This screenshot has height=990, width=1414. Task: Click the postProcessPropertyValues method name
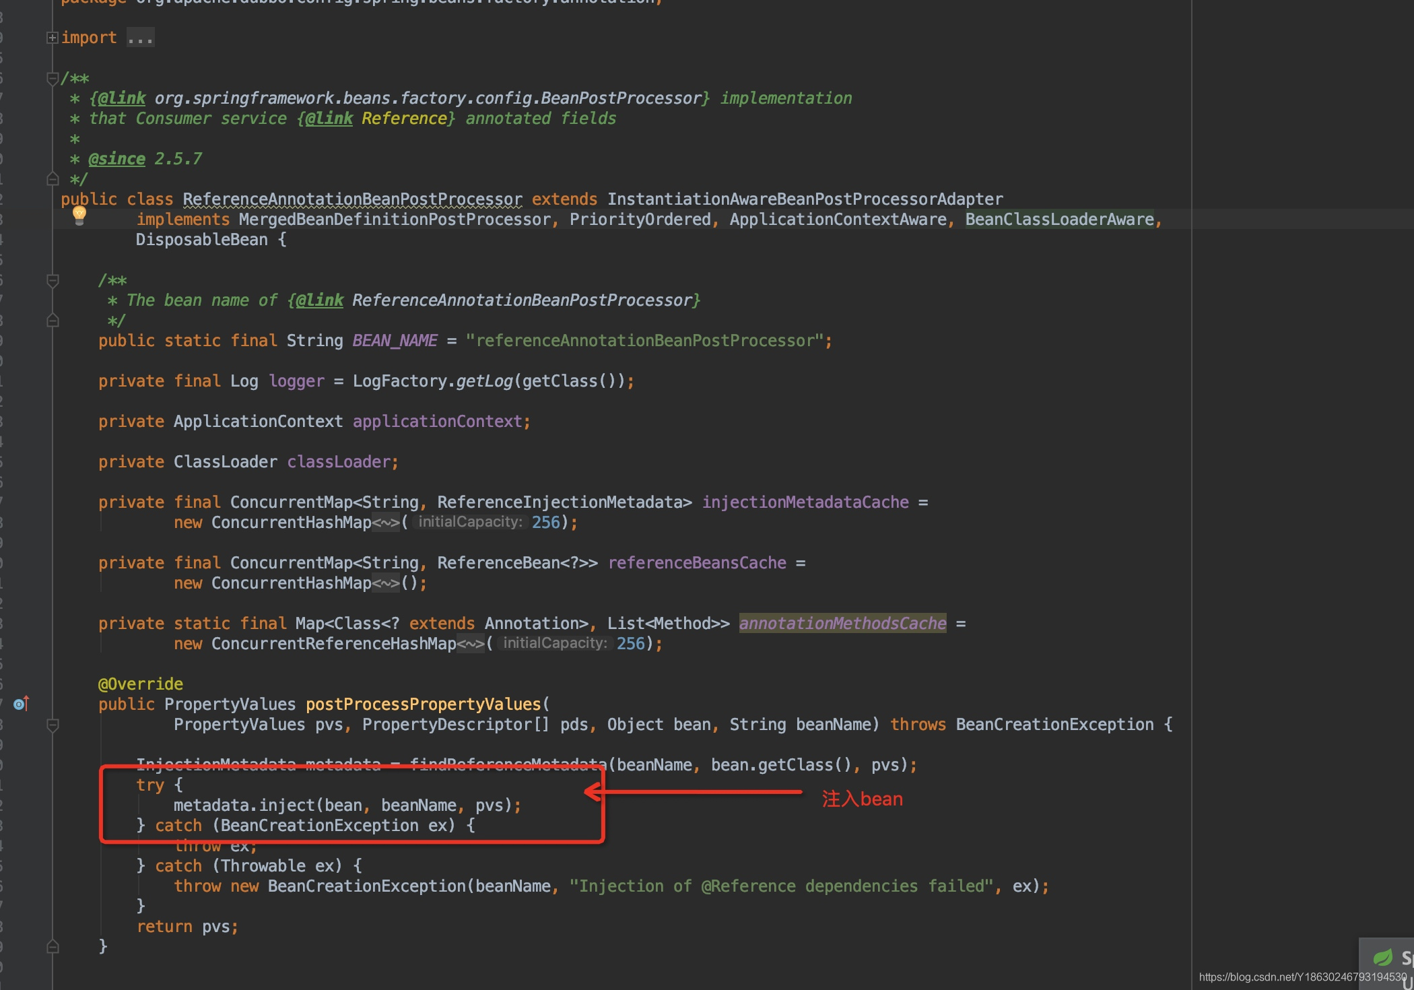(424, 704)
